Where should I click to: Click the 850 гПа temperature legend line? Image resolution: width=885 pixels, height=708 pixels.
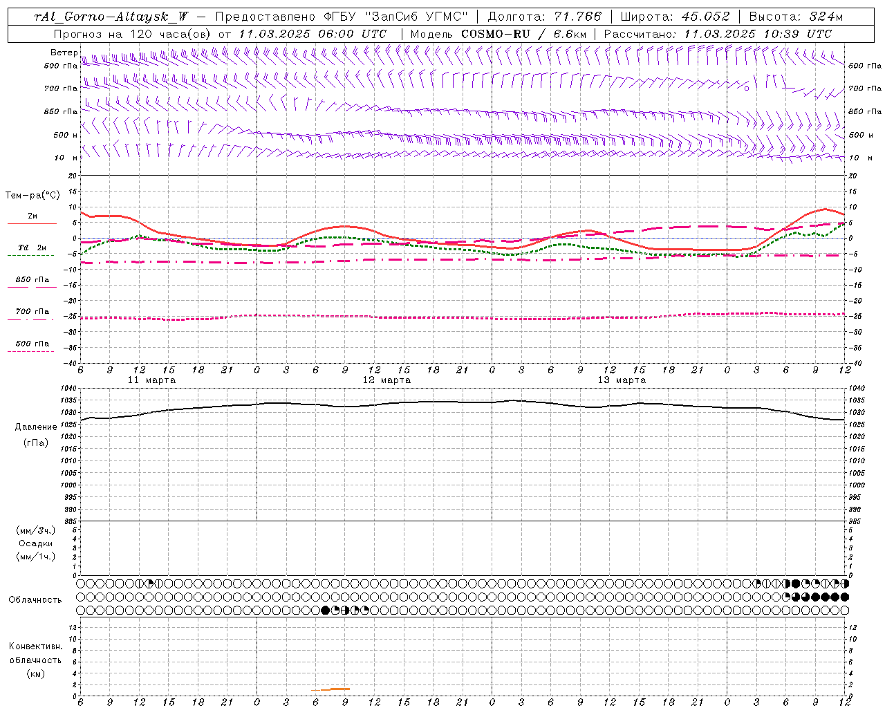pos(32,286)
